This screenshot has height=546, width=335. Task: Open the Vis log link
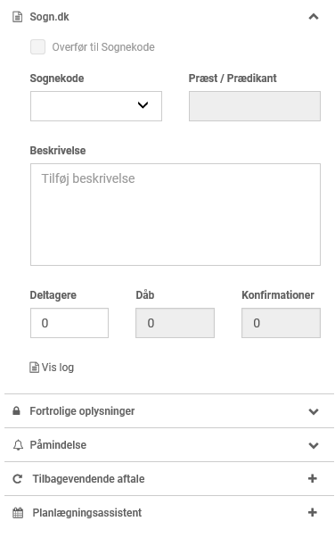[x=58, y=368]
